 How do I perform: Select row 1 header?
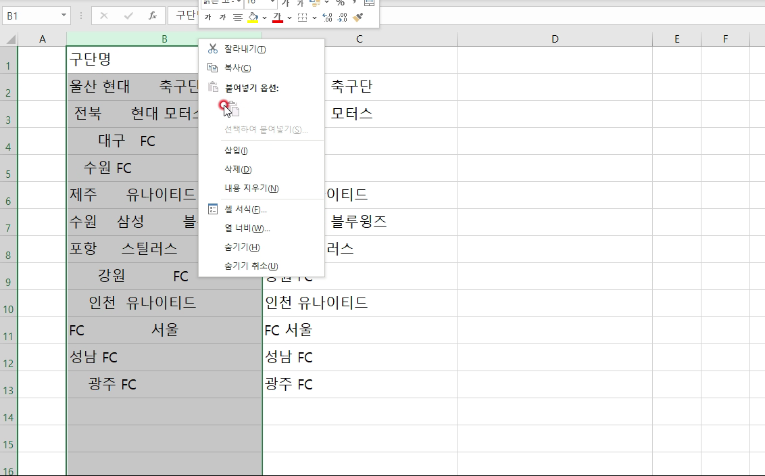(8, 60)
